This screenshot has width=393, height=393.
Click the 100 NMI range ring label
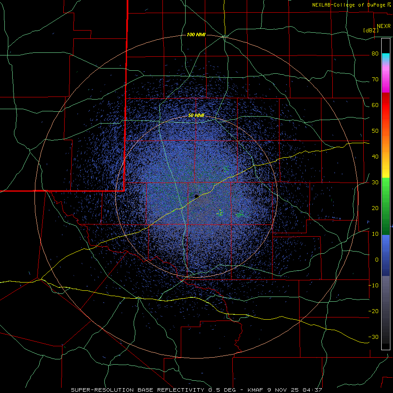[196, 34]
